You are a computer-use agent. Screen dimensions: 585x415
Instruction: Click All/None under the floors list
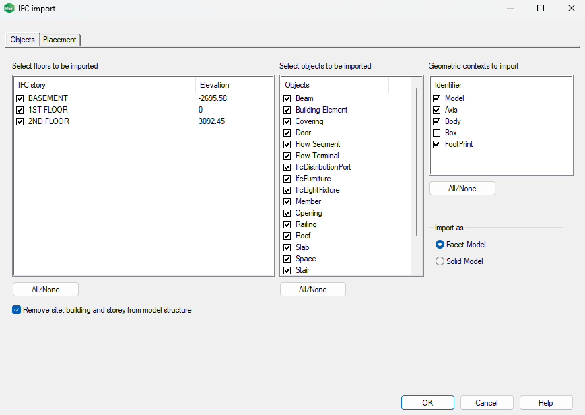tap(46, 290)
